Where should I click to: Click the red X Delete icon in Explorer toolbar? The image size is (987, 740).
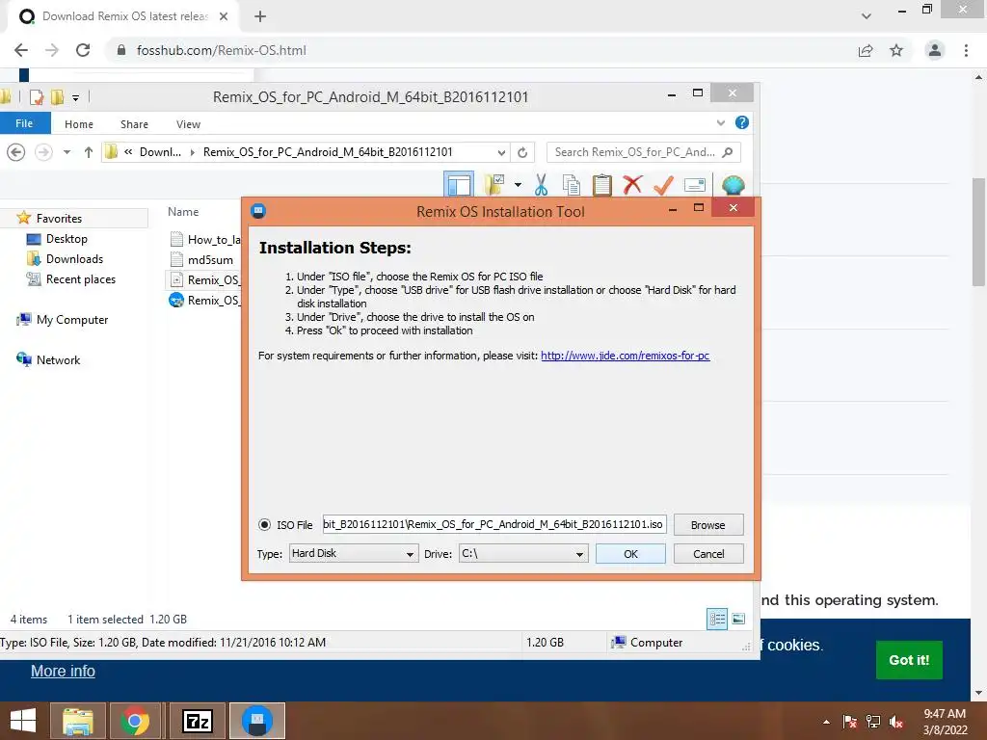point(632,185)
